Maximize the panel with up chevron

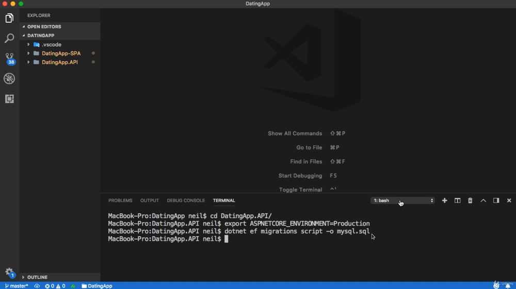tap(483, 200)
